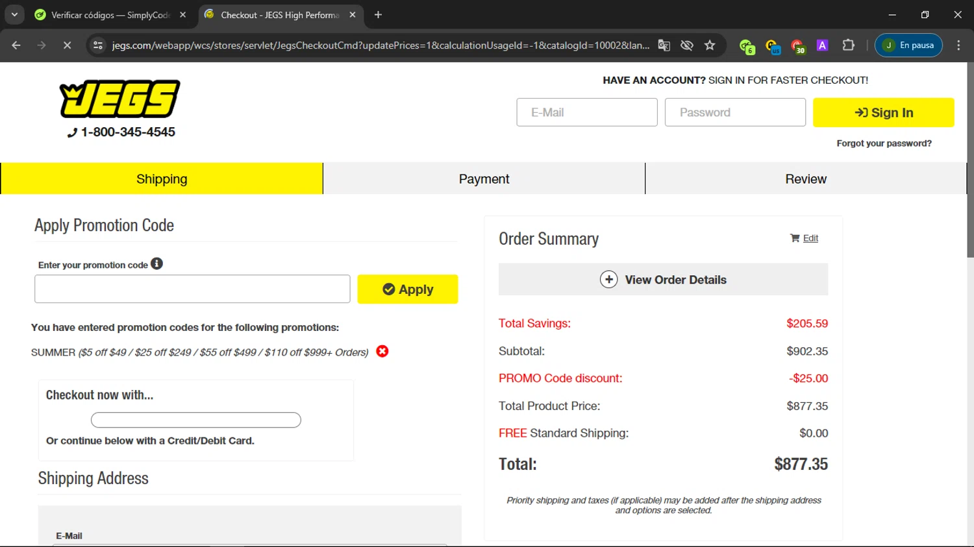Expand View Order Details
The height and width of the screenshot is (547, 974).
[x=663, y=280]
